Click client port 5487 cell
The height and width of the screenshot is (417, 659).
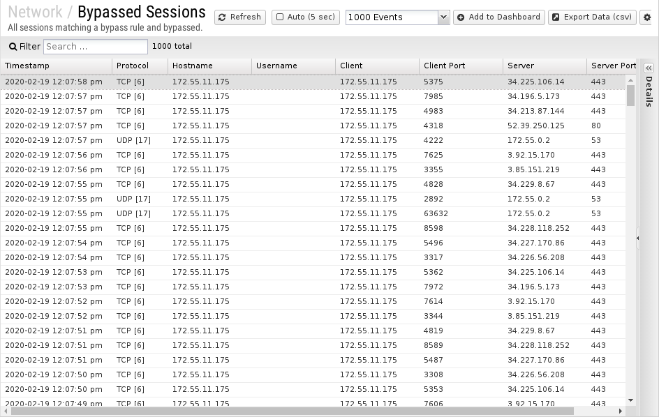point(461,361)
